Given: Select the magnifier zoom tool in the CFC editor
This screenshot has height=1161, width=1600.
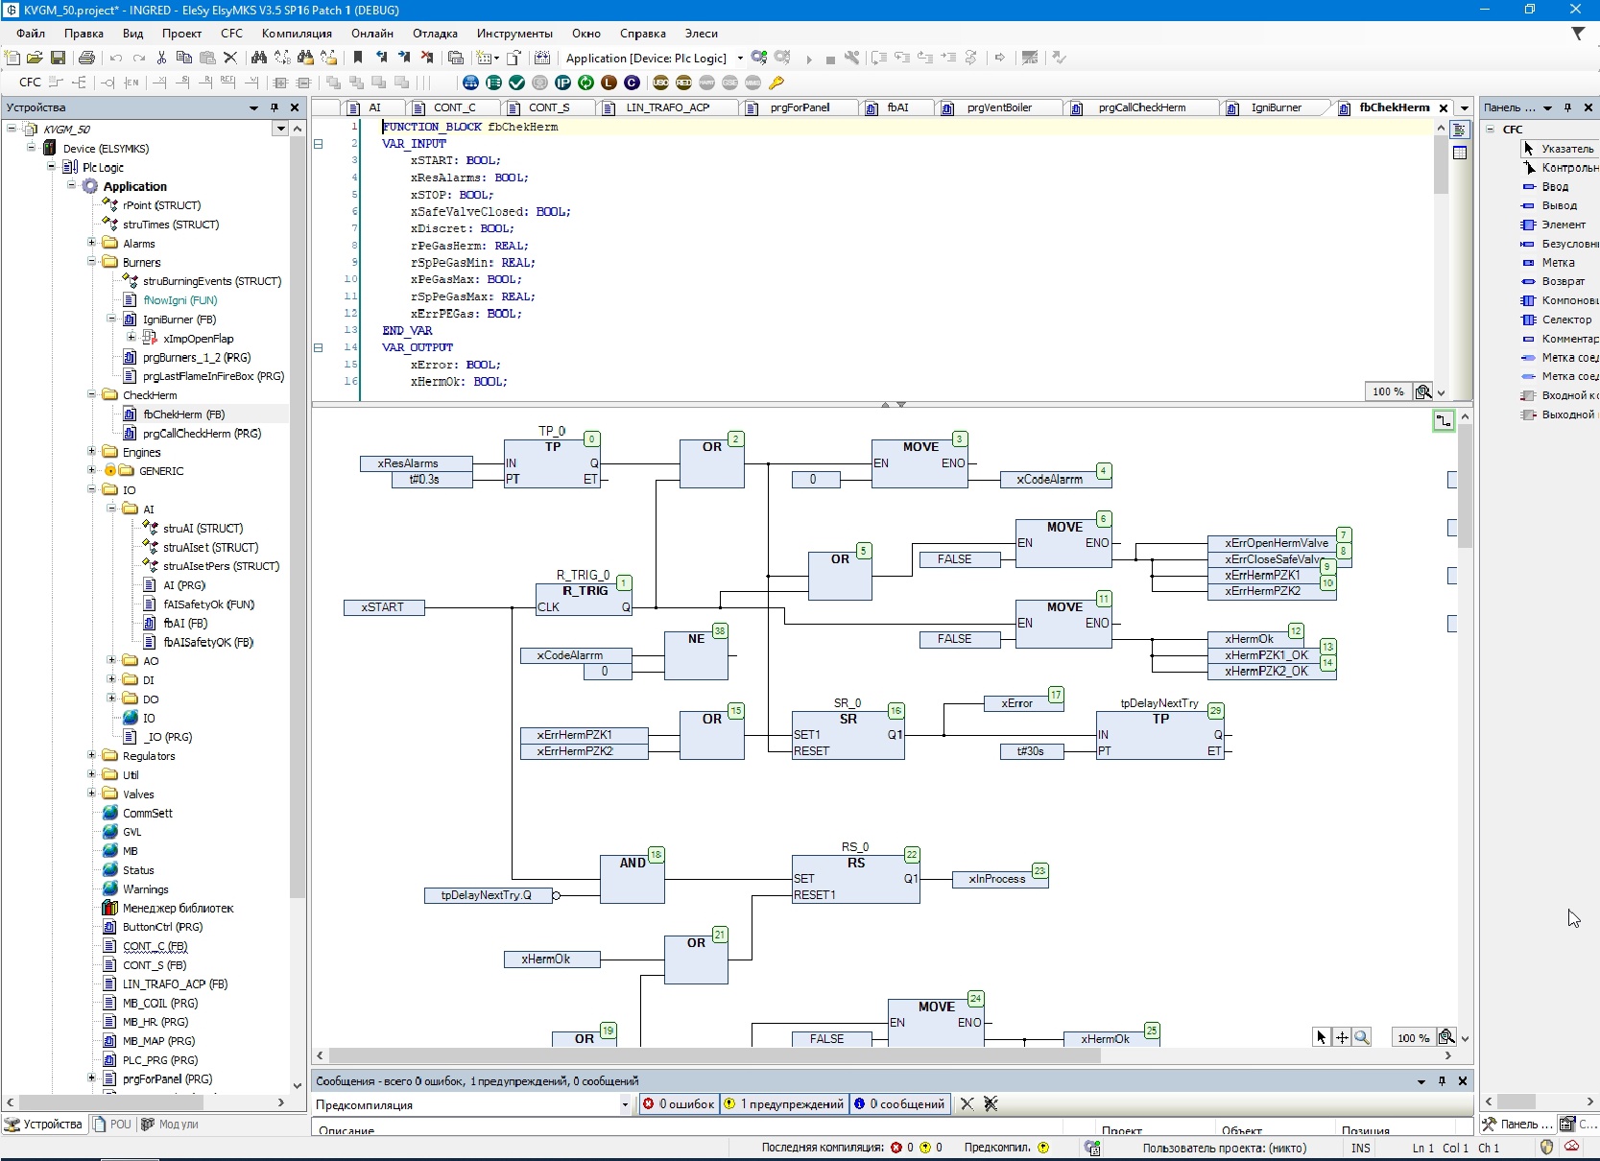Looking at the screenshot, I should point(1361,1037).
